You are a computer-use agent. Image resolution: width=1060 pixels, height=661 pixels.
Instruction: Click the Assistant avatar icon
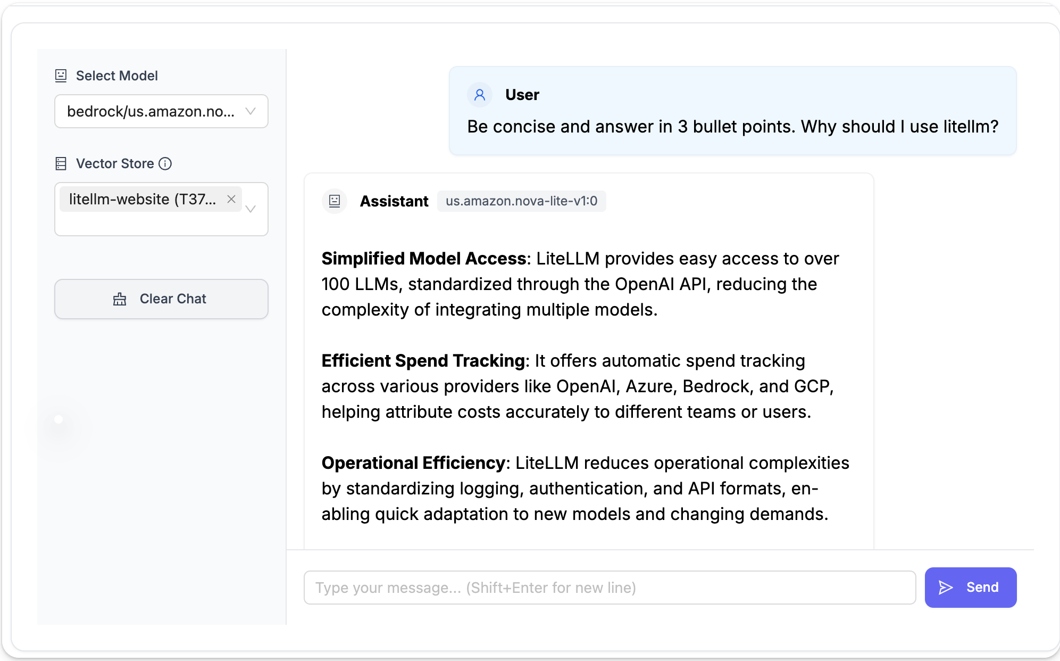335,201
